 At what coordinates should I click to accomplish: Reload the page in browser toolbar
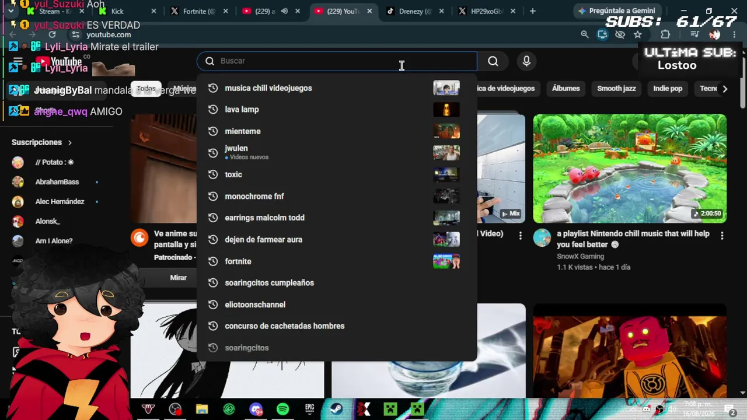click(52, 35)
